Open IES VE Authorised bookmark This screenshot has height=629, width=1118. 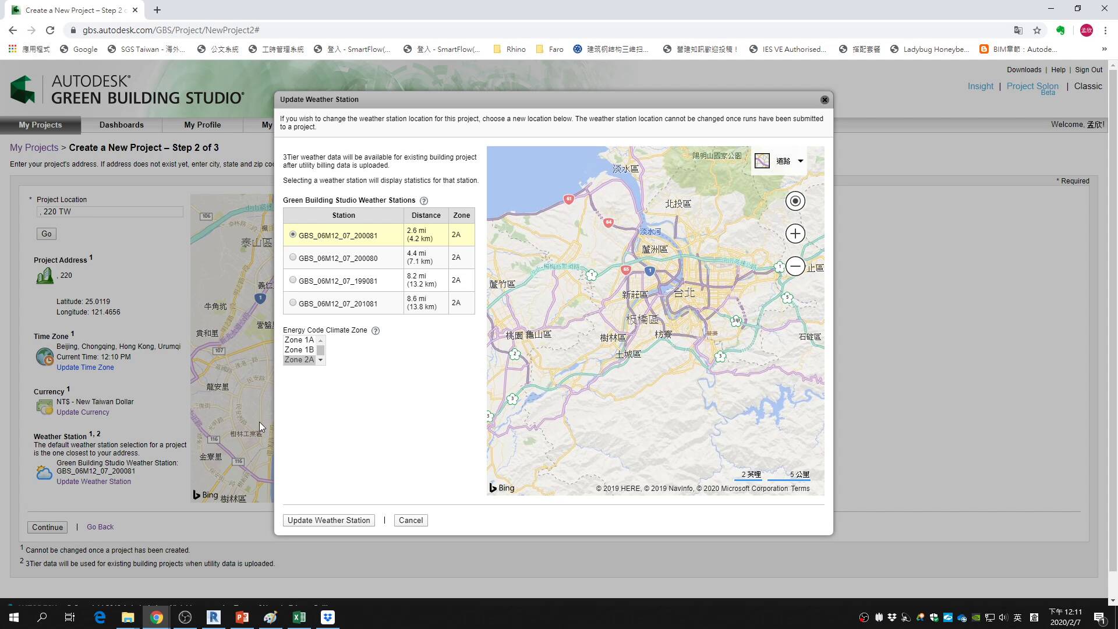point(788,50)
